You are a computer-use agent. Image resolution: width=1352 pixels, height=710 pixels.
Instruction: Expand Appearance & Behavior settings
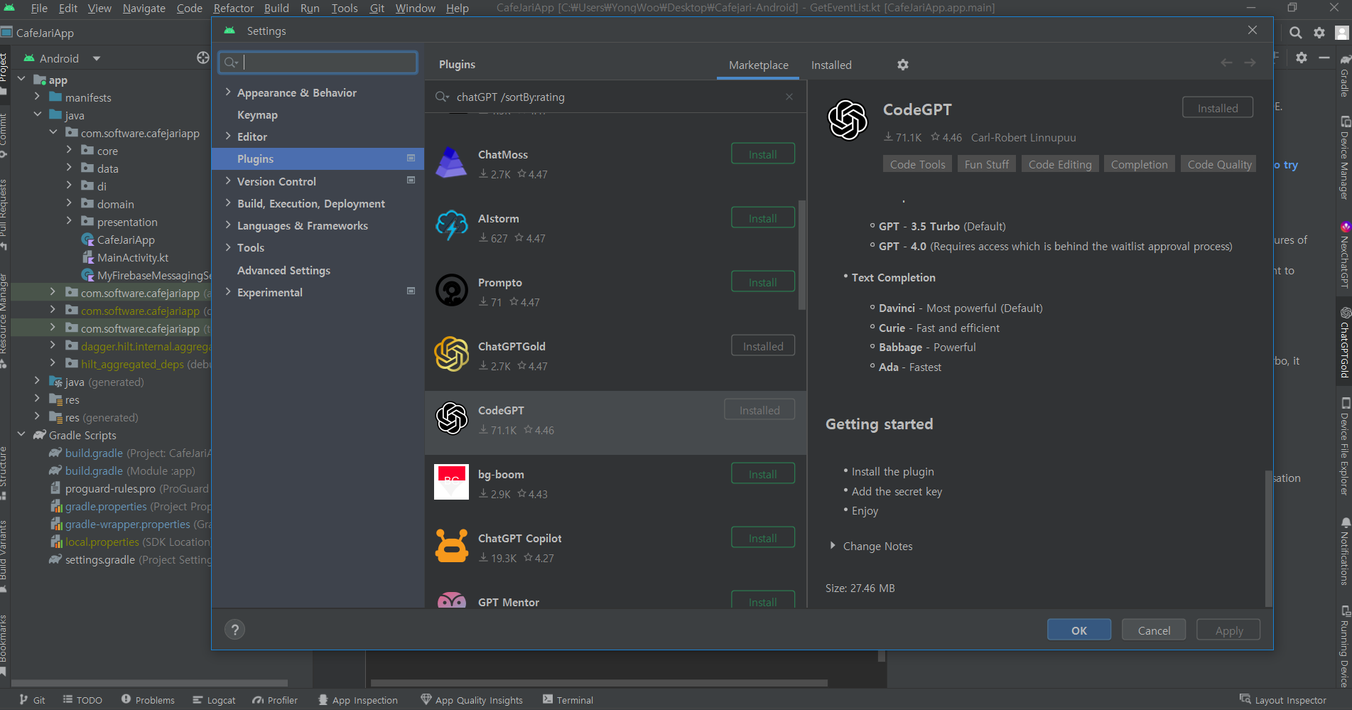pyautogui.click(x=228, y=92)
